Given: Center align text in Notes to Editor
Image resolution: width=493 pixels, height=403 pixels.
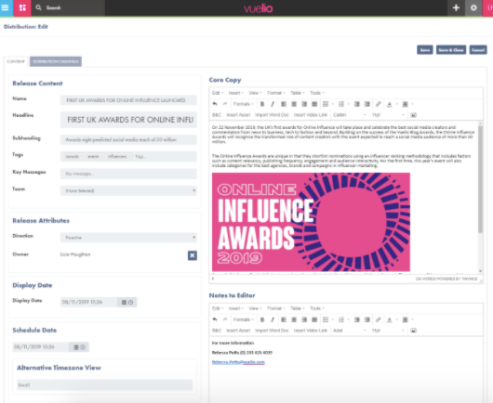Looking at the screenshot, I should (x=294, y=319).
